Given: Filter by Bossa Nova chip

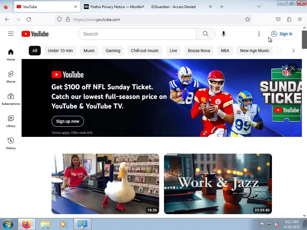Looking at the screenshot, I should pos(199,51).
